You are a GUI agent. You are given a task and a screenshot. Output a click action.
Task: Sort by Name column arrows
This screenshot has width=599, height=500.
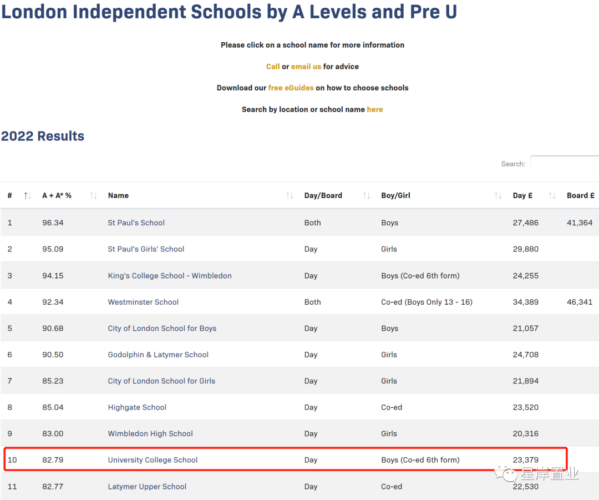click(290, 196)
